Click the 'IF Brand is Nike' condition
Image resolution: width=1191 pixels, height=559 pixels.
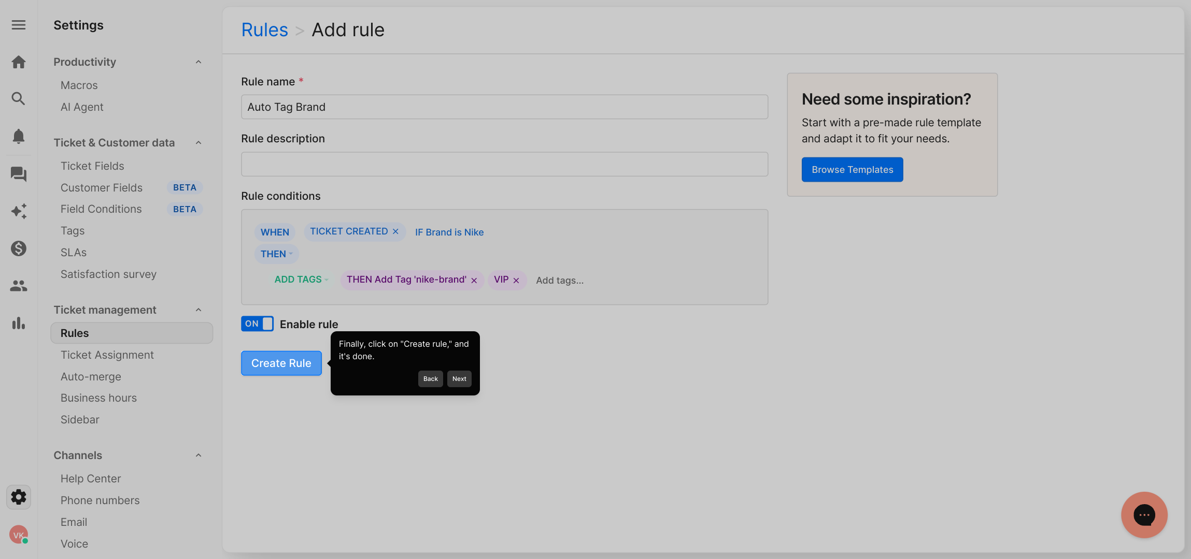coord(449,232)
